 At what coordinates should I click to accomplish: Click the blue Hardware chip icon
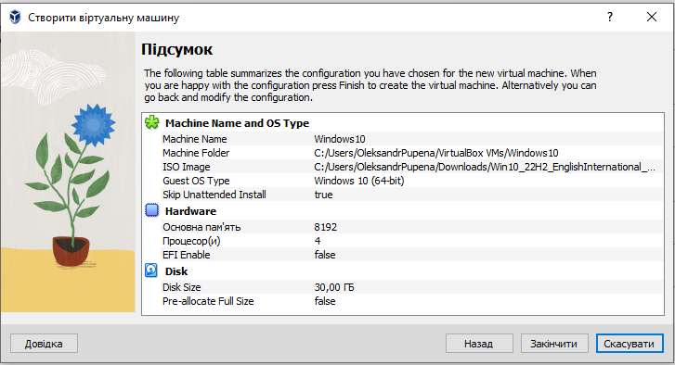(x=152, y=210)
